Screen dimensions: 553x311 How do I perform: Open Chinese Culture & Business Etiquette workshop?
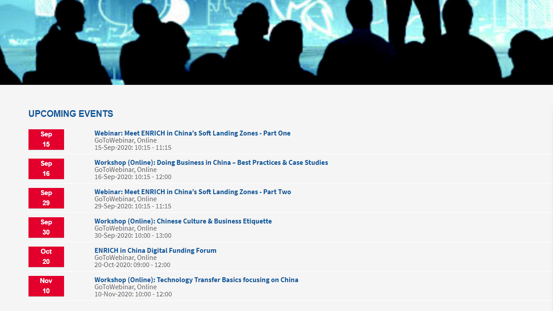tap(183, 221)
